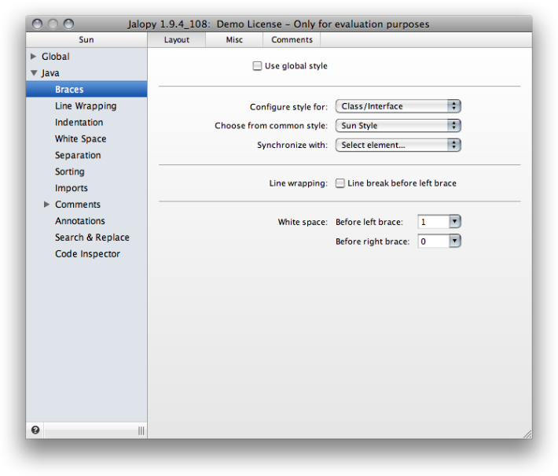
Task: Enable Use global style checkbox
Action: [257, 66]
